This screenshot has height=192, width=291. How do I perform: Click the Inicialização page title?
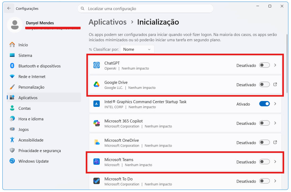pos(158,22)
